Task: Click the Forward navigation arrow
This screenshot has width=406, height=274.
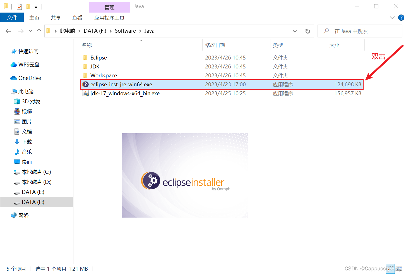Action: pyautogui.click(x=21, y=31)
